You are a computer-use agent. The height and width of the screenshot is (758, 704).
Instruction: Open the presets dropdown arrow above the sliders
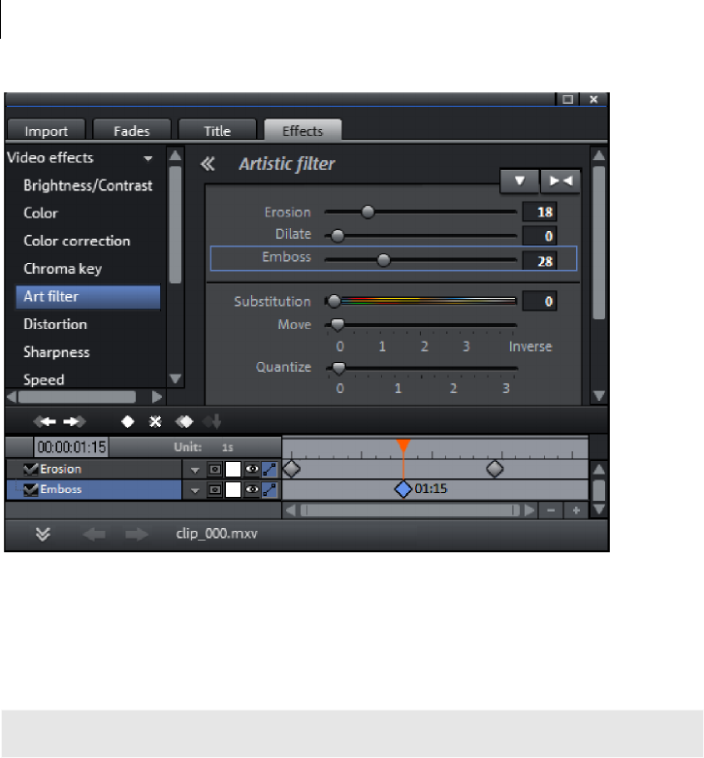pos(520,181)
